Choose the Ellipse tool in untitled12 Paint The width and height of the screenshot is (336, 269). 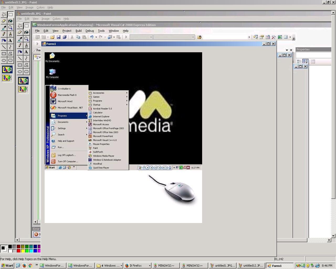tap(4, 60)
